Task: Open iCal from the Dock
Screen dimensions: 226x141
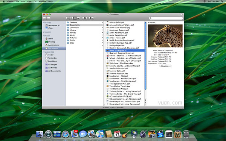Action: coord(117,134)
